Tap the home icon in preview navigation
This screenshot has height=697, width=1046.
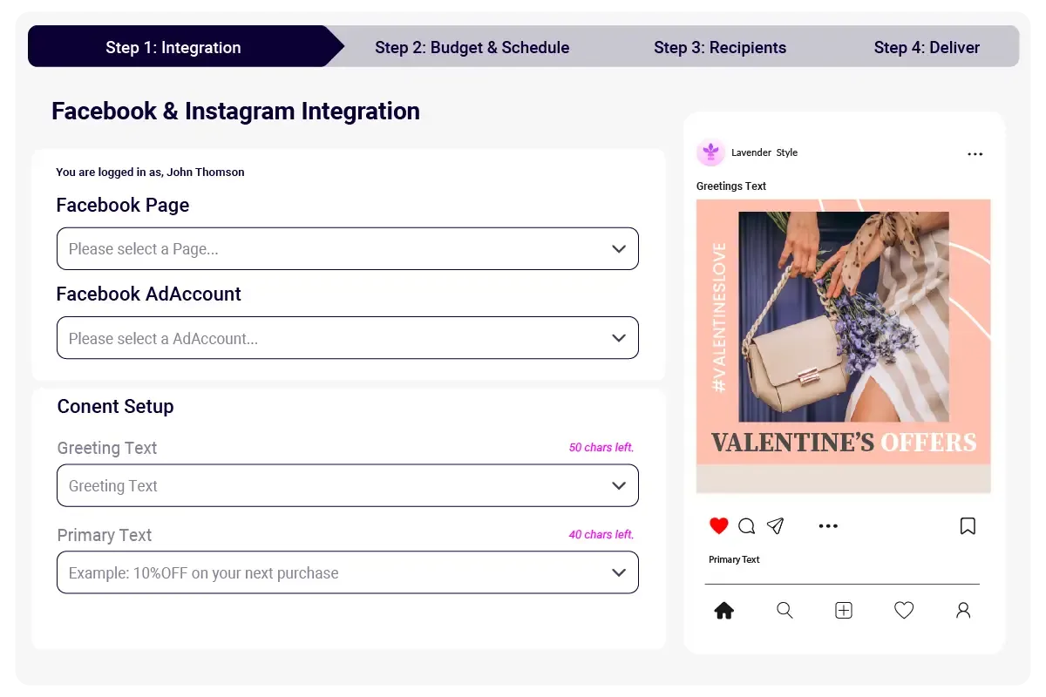pyautogui.click(x=723, y=611)
